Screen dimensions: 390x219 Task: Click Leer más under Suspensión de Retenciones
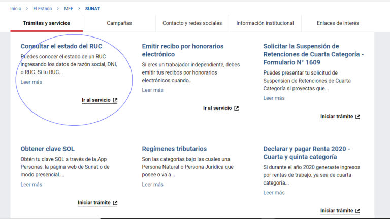[274, 98]
